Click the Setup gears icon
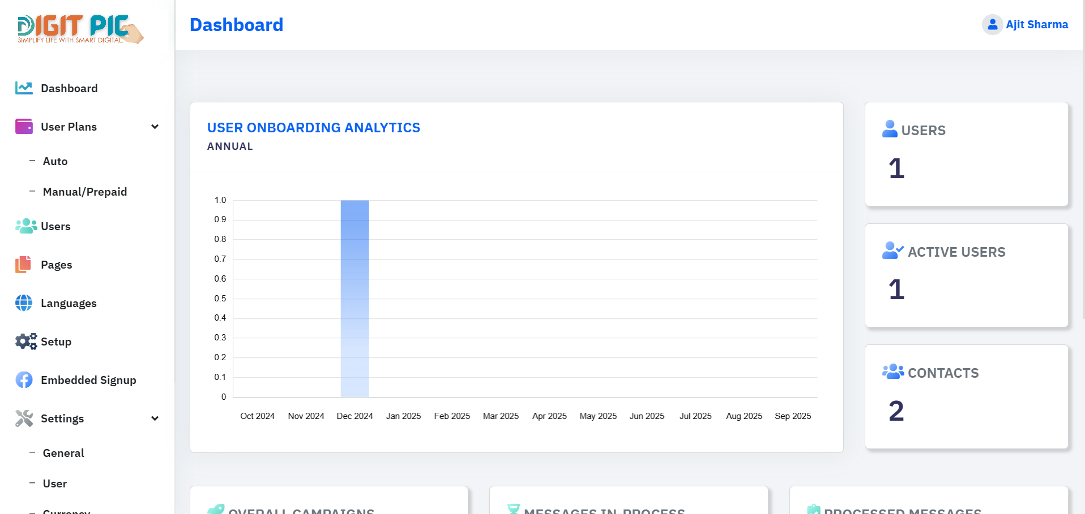The image size is (1085, 514). [25, 342]
